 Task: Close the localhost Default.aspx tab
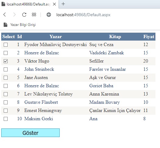[x=55, y=4]
